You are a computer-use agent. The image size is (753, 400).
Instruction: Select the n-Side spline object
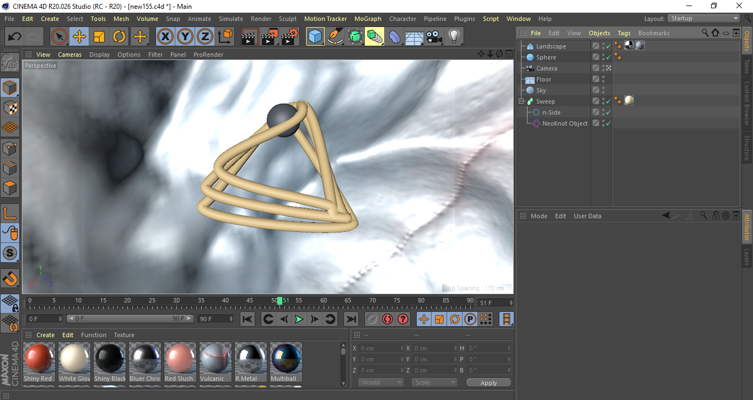coord(551,112)
